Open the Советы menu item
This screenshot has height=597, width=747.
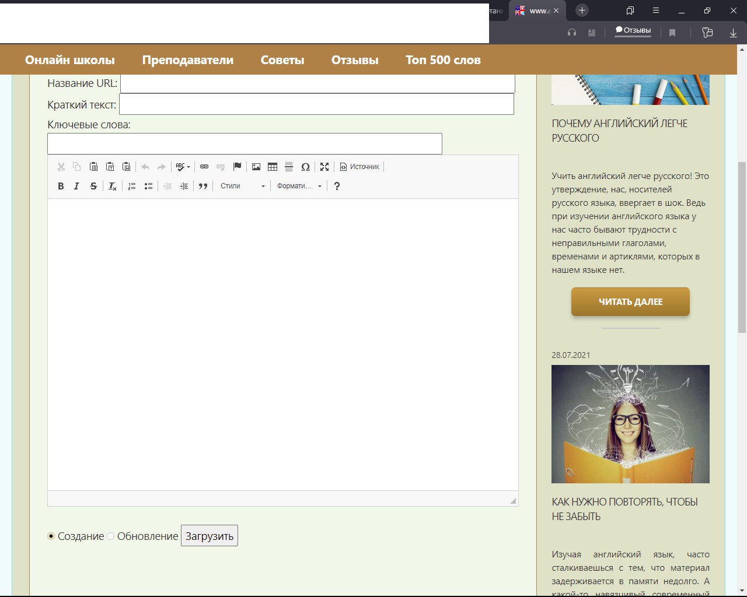pyautogui.click(x=282, y=60)
